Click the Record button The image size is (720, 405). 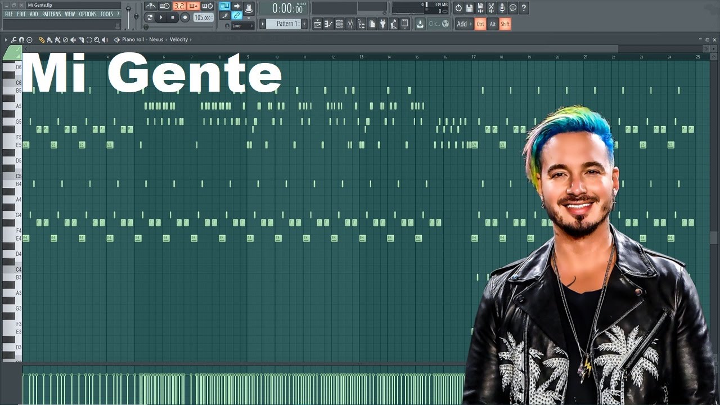click(185, 17)
